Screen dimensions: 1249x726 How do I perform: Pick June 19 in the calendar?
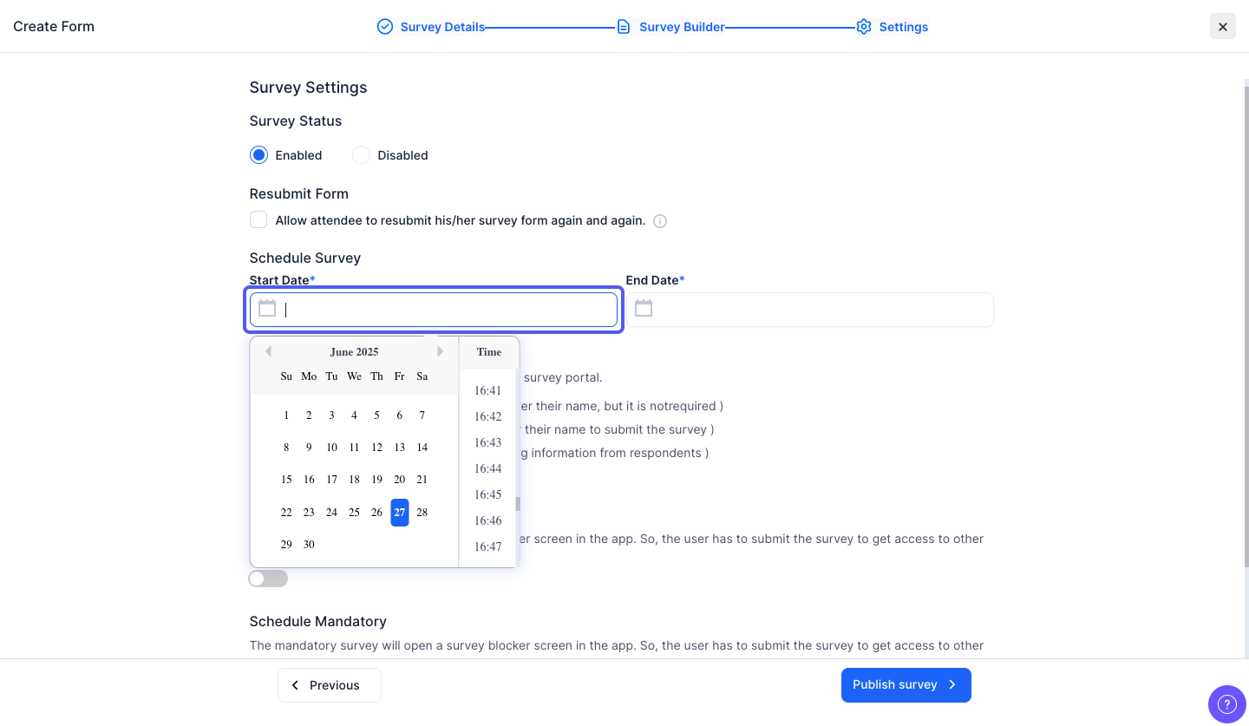[x=376, y=480]
